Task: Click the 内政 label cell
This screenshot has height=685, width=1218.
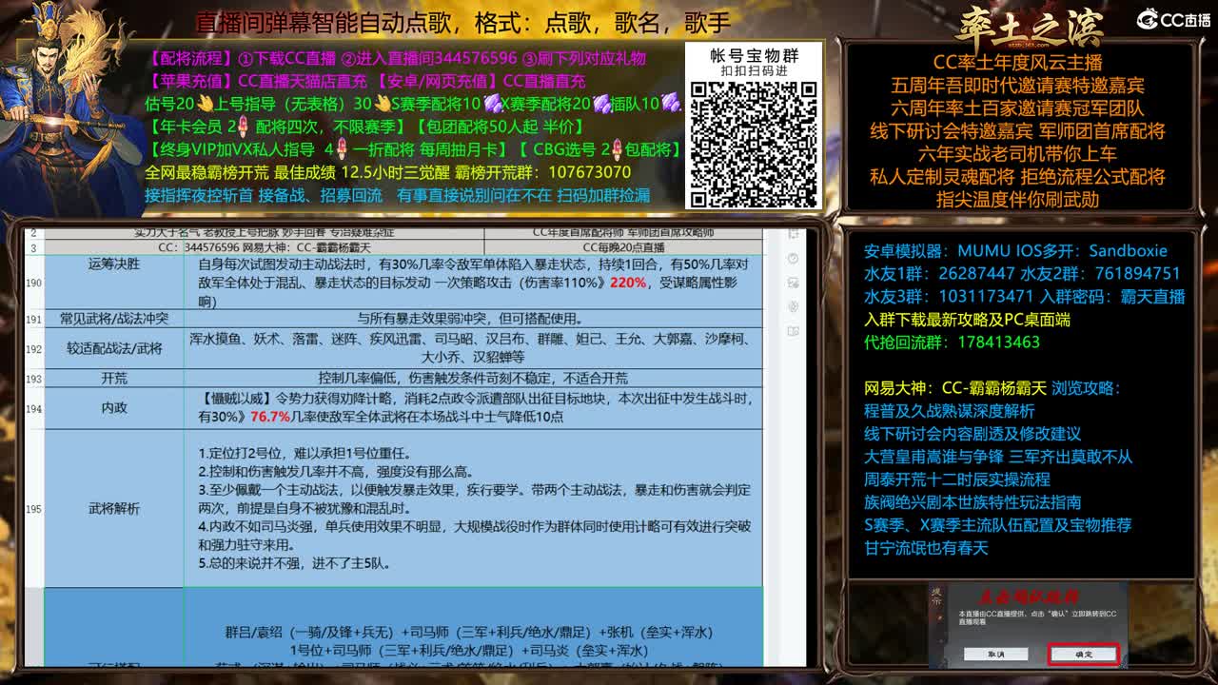Action: coord(114,408)
